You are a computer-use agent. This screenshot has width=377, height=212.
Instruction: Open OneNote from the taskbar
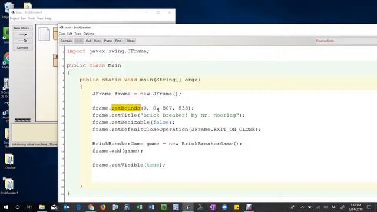tap(213, 207)
